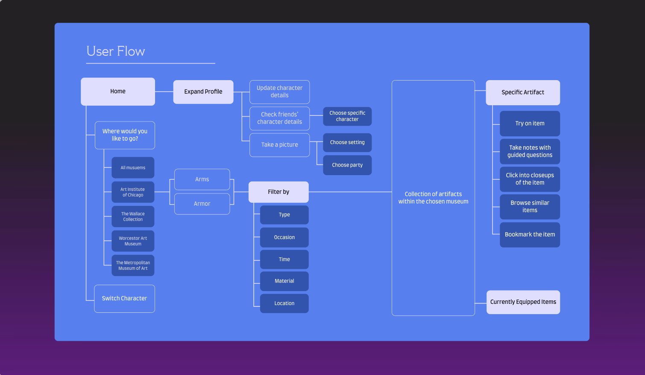Select the Occasion filter node

coord(284,237)
